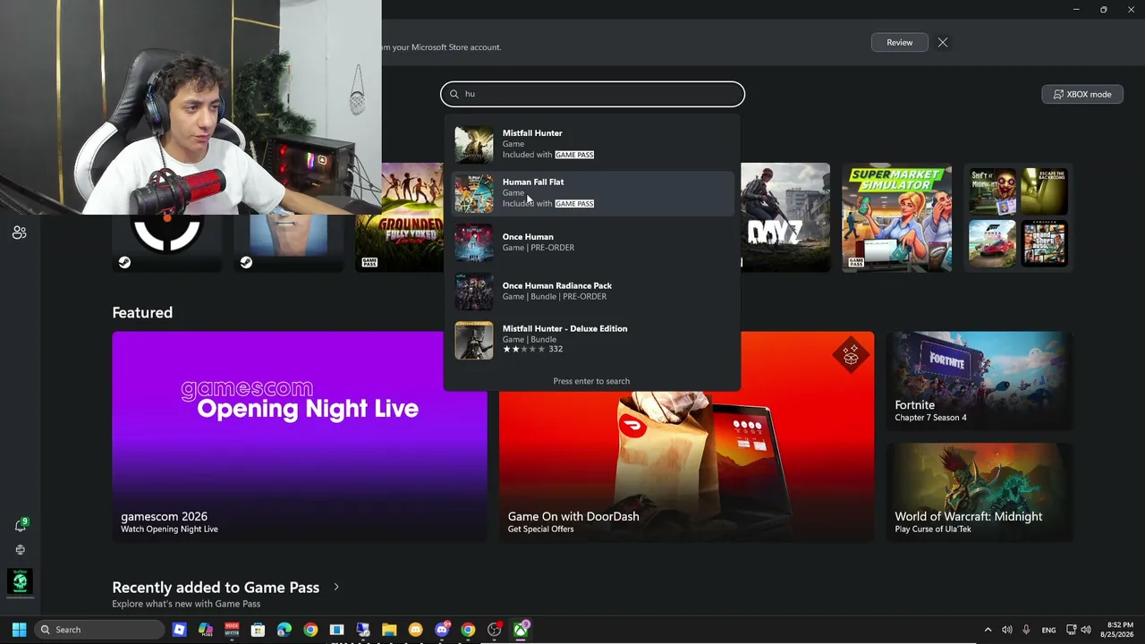
Task: Select Mistfall Hunter search suggestion
Action: 592,144
